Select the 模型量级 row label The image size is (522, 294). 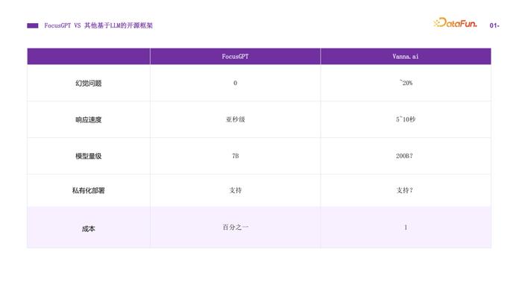[88, 156]
